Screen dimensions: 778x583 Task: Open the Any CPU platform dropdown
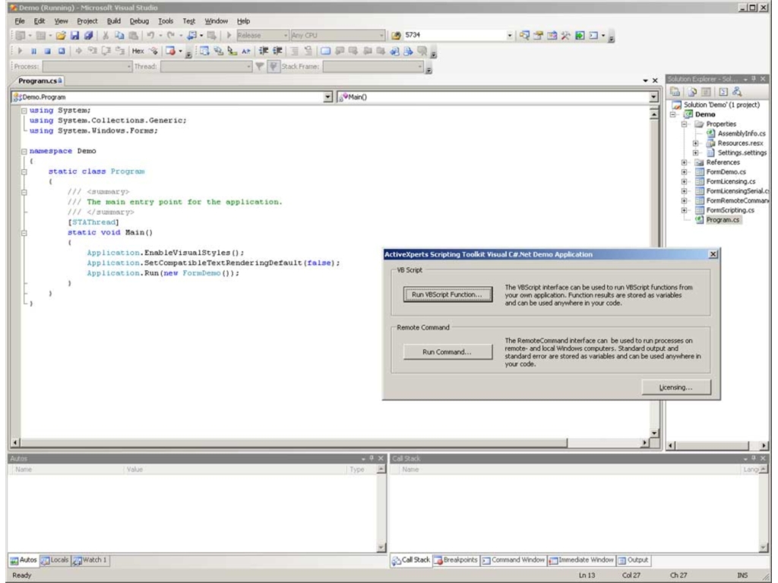tap(381, 35)
